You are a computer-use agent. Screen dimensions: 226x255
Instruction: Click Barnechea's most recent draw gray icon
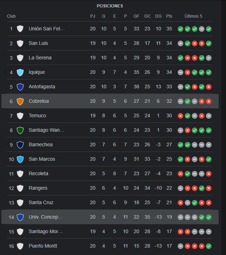click(x=209, y=145)
